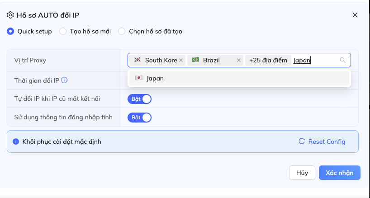Click the South Korea flag icon
Viewport: 370px width, 198px height.
tap(138, 60)
